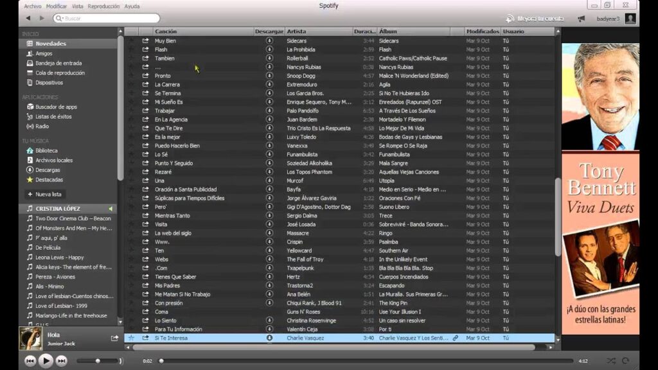
Task: Open the Modificar menu
Action: [57, 6]
